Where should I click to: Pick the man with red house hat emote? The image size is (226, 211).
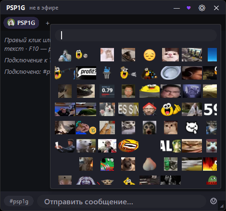click(x=150, y=109)
